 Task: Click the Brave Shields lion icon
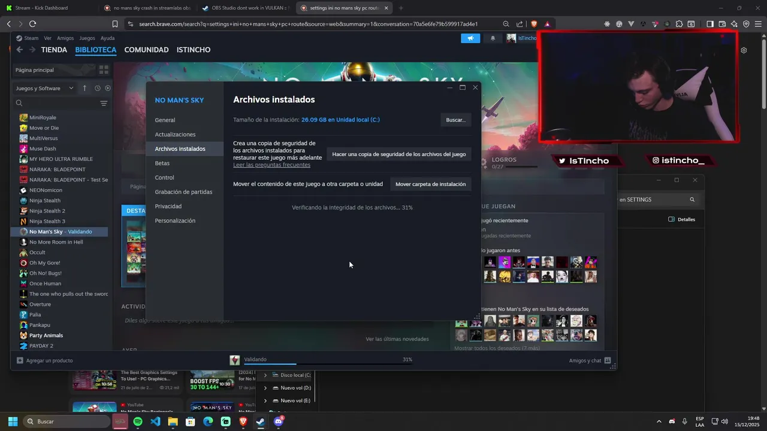tap(534, 24)
